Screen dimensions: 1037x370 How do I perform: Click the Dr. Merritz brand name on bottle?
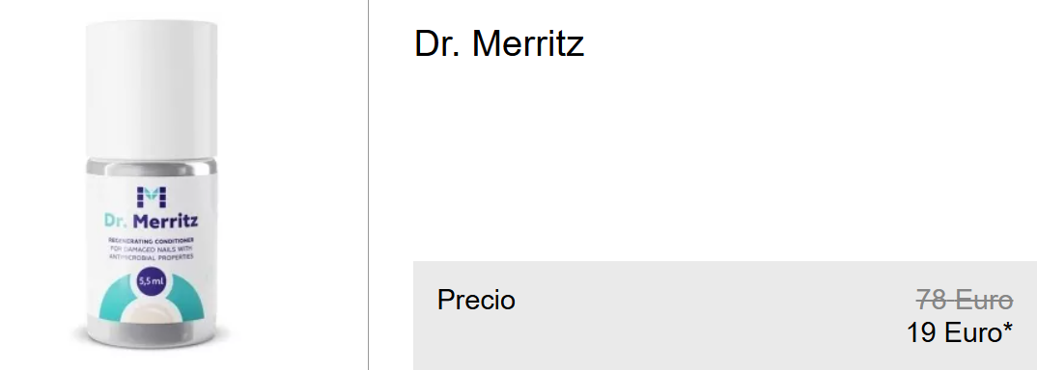[152, 220]
